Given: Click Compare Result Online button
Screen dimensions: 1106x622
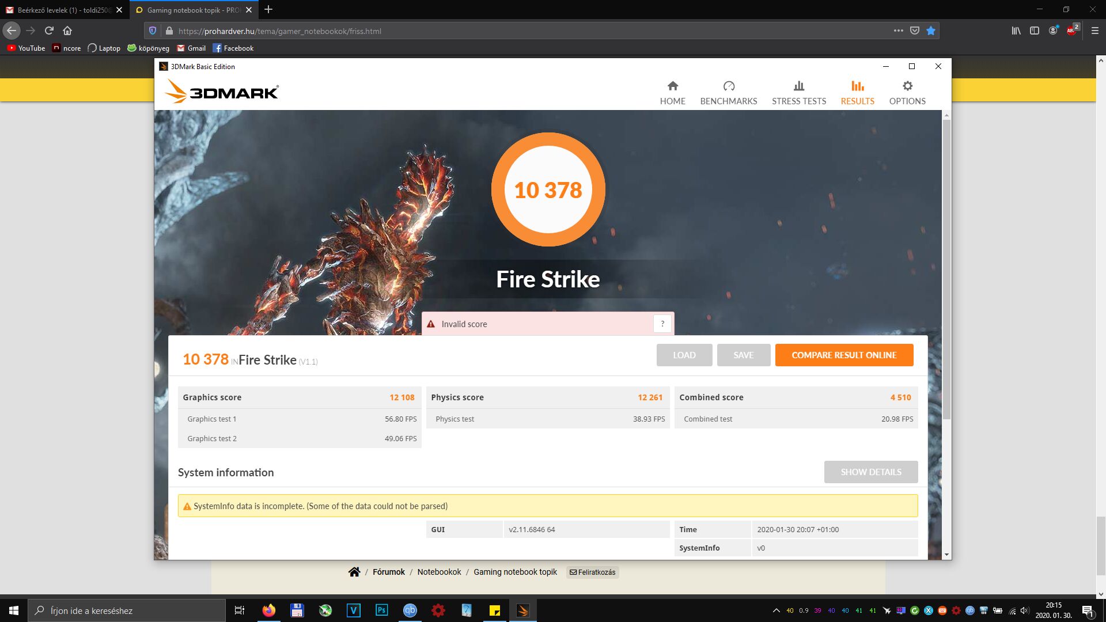Looking at the screenshot, I should click(x=844, y=355).
